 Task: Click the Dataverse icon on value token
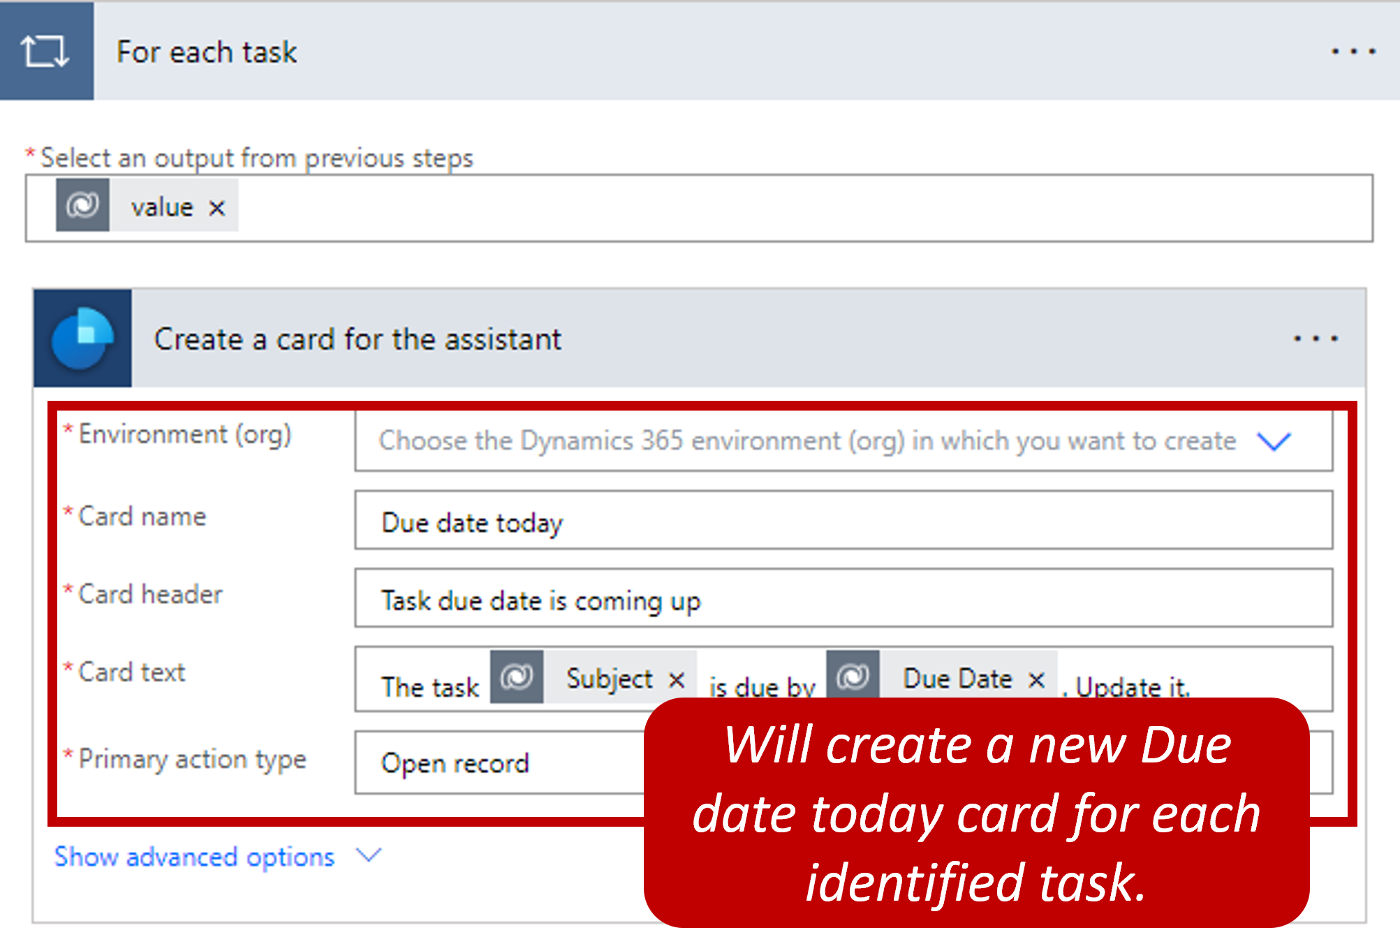click(82, 205)
